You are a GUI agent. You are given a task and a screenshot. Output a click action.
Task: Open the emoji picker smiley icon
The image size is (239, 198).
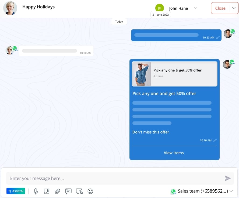[x=90, y=191]
